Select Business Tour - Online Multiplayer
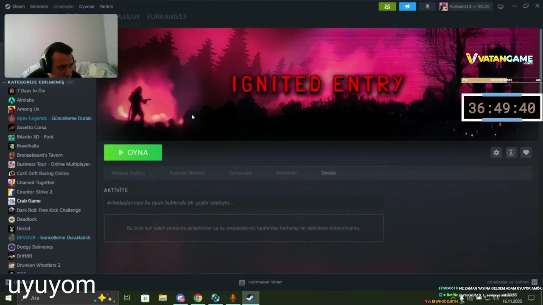 pos(50,164)
